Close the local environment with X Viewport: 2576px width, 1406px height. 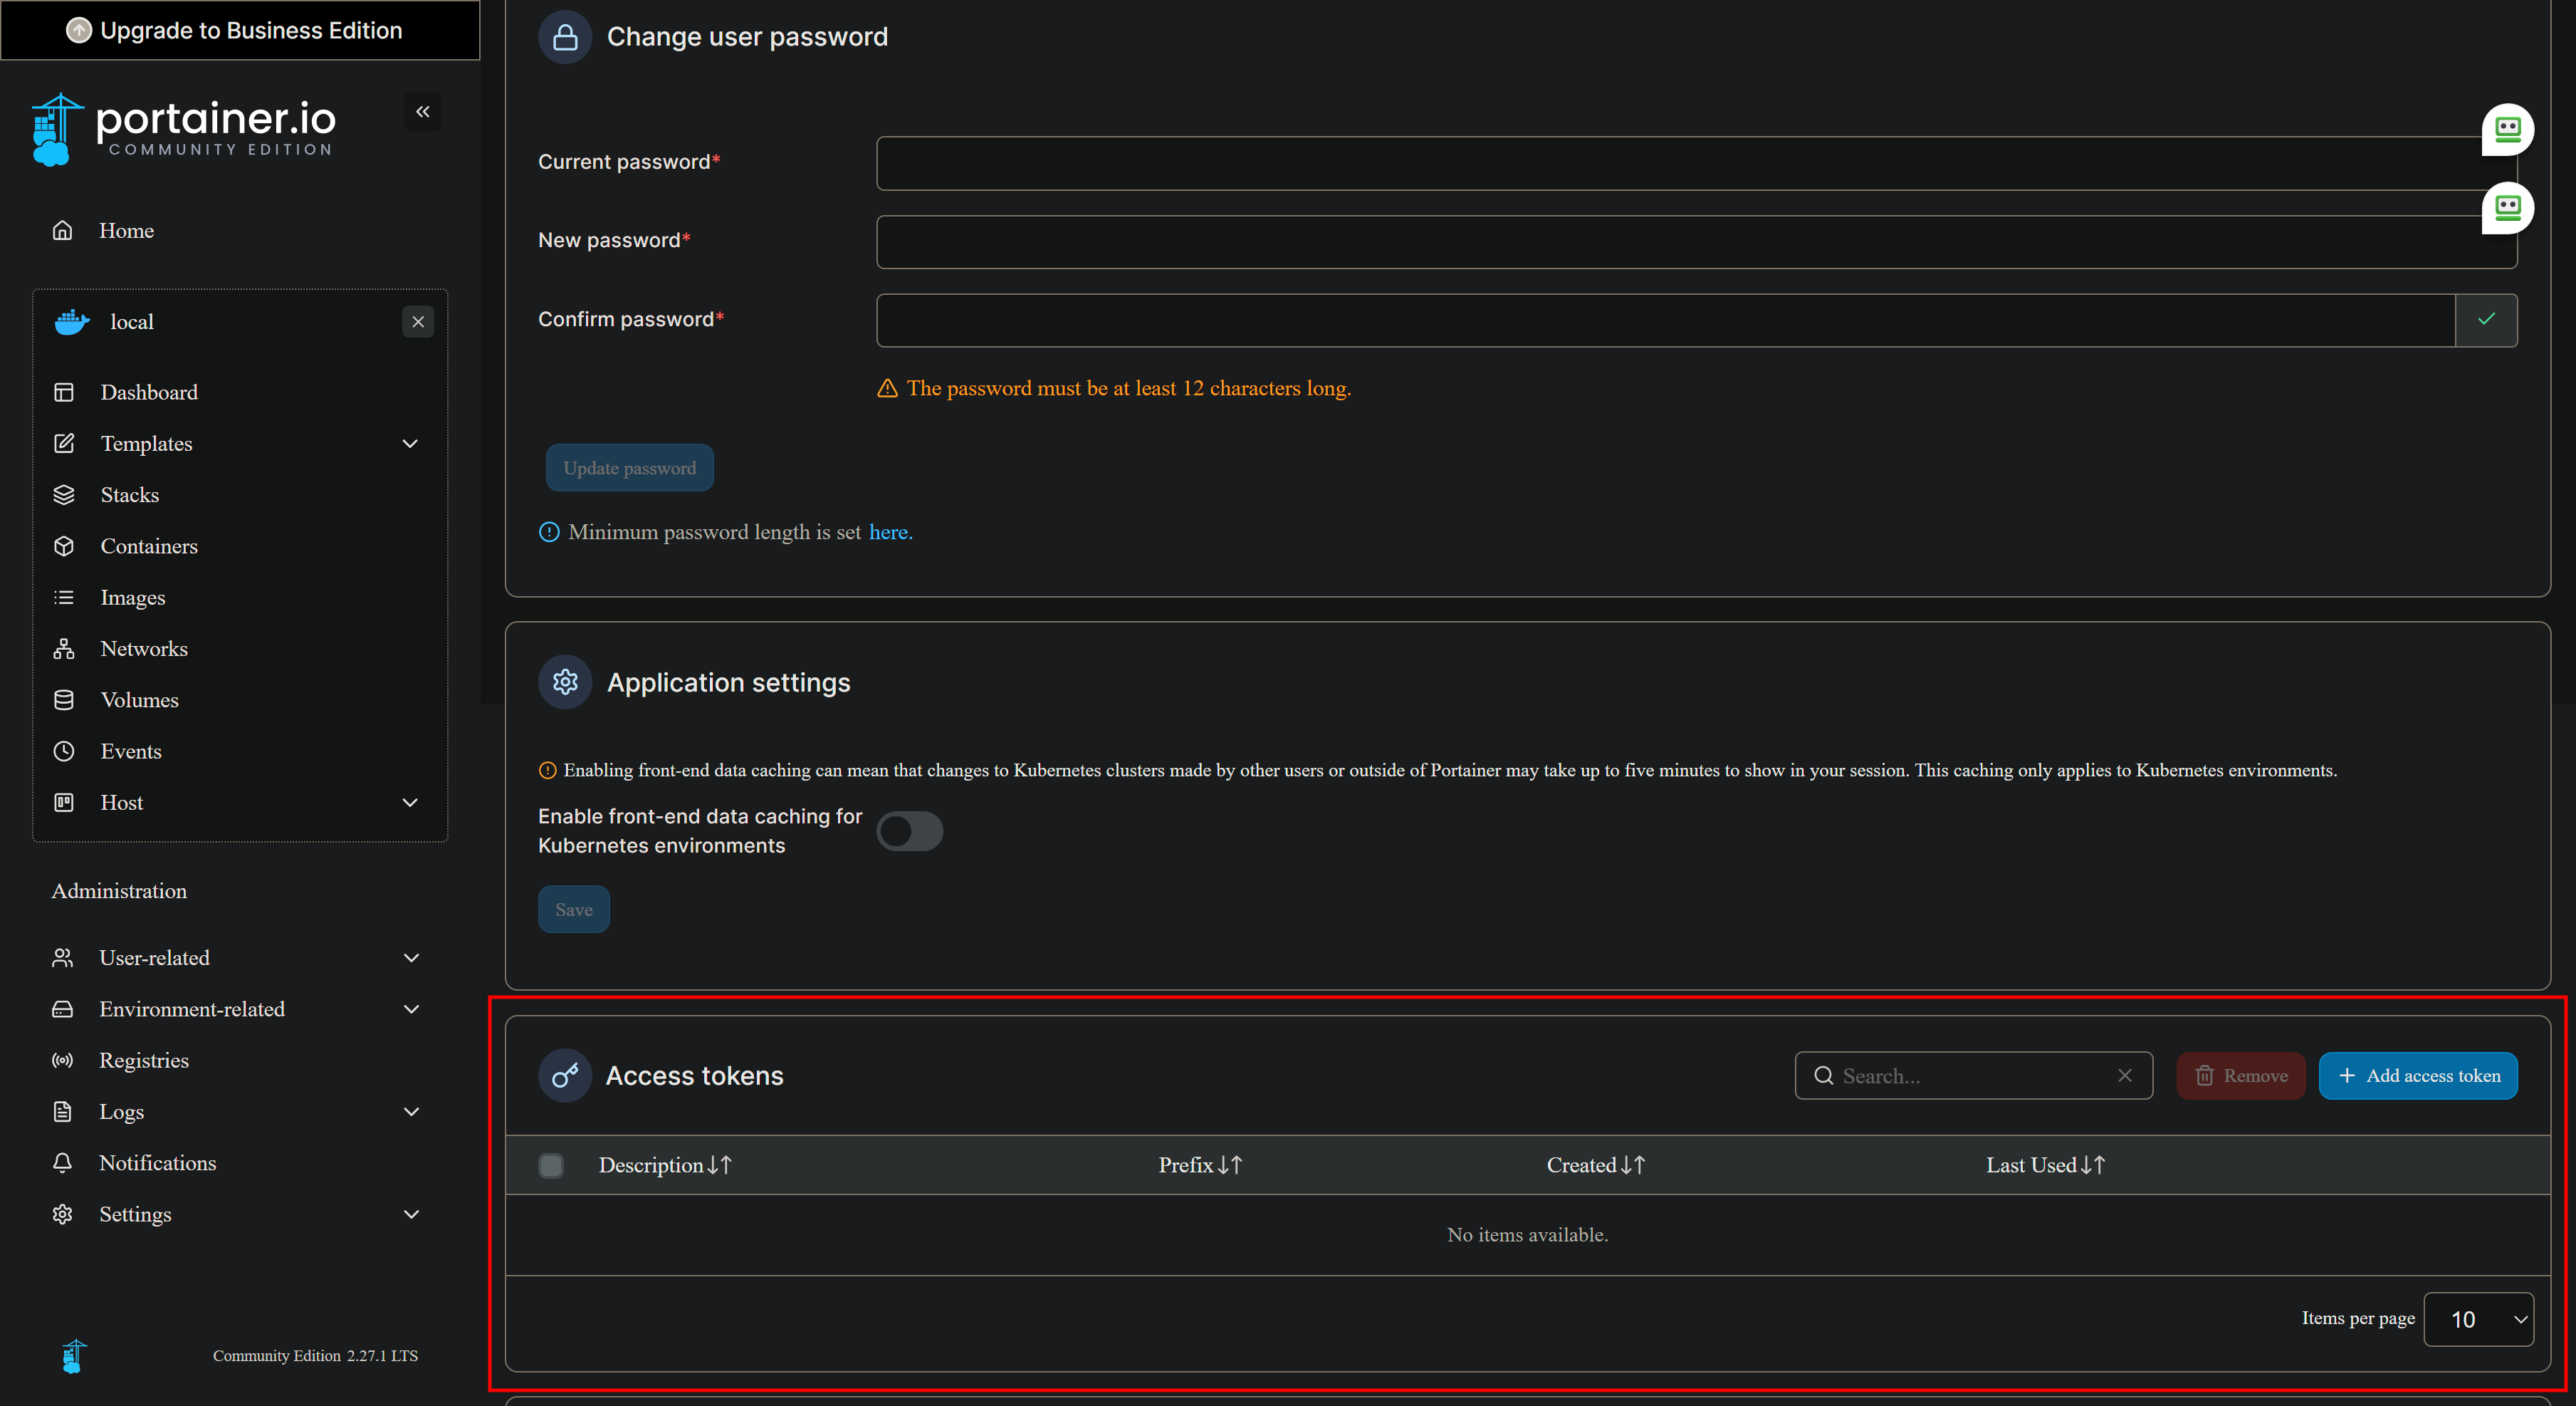418,322
